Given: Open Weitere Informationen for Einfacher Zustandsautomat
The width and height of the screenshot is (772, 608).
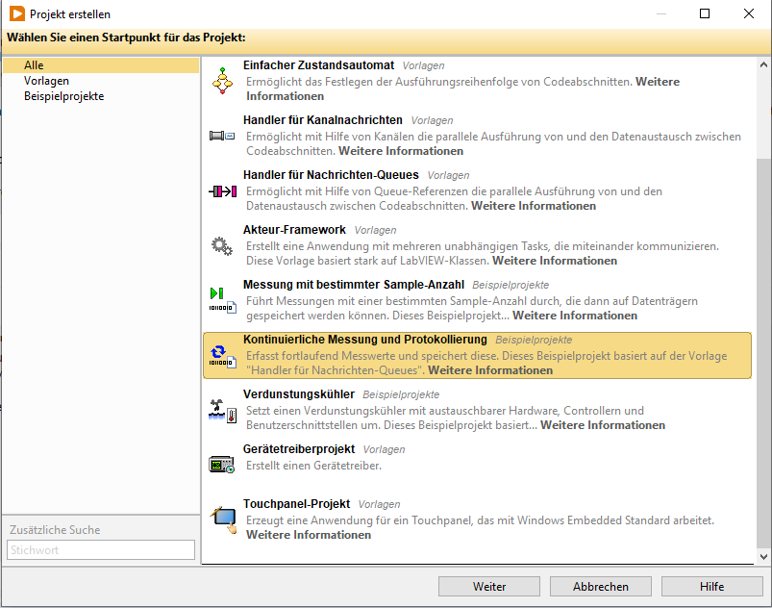Looking at the screenshot, I should (462, 89).
